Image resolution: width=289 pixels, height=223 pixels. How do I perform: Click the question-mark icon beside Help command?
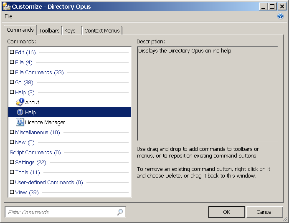(x=20, y=112)
